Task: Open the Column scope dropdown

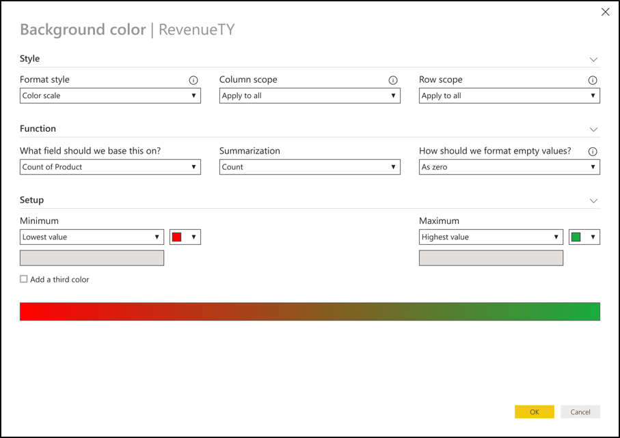Action: (310, 96)
